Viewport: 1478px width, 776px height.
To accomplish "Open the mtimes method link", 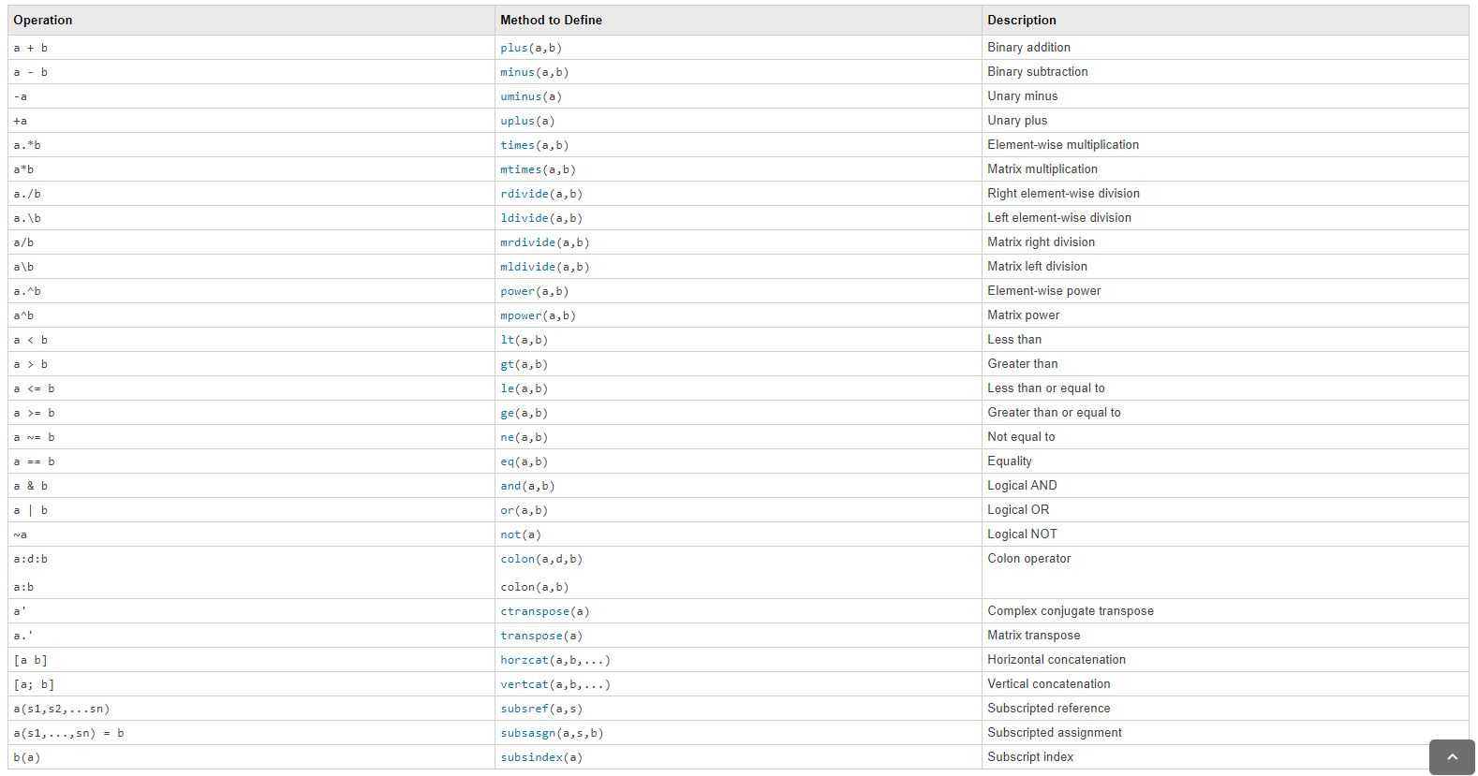I will point(521,169).
